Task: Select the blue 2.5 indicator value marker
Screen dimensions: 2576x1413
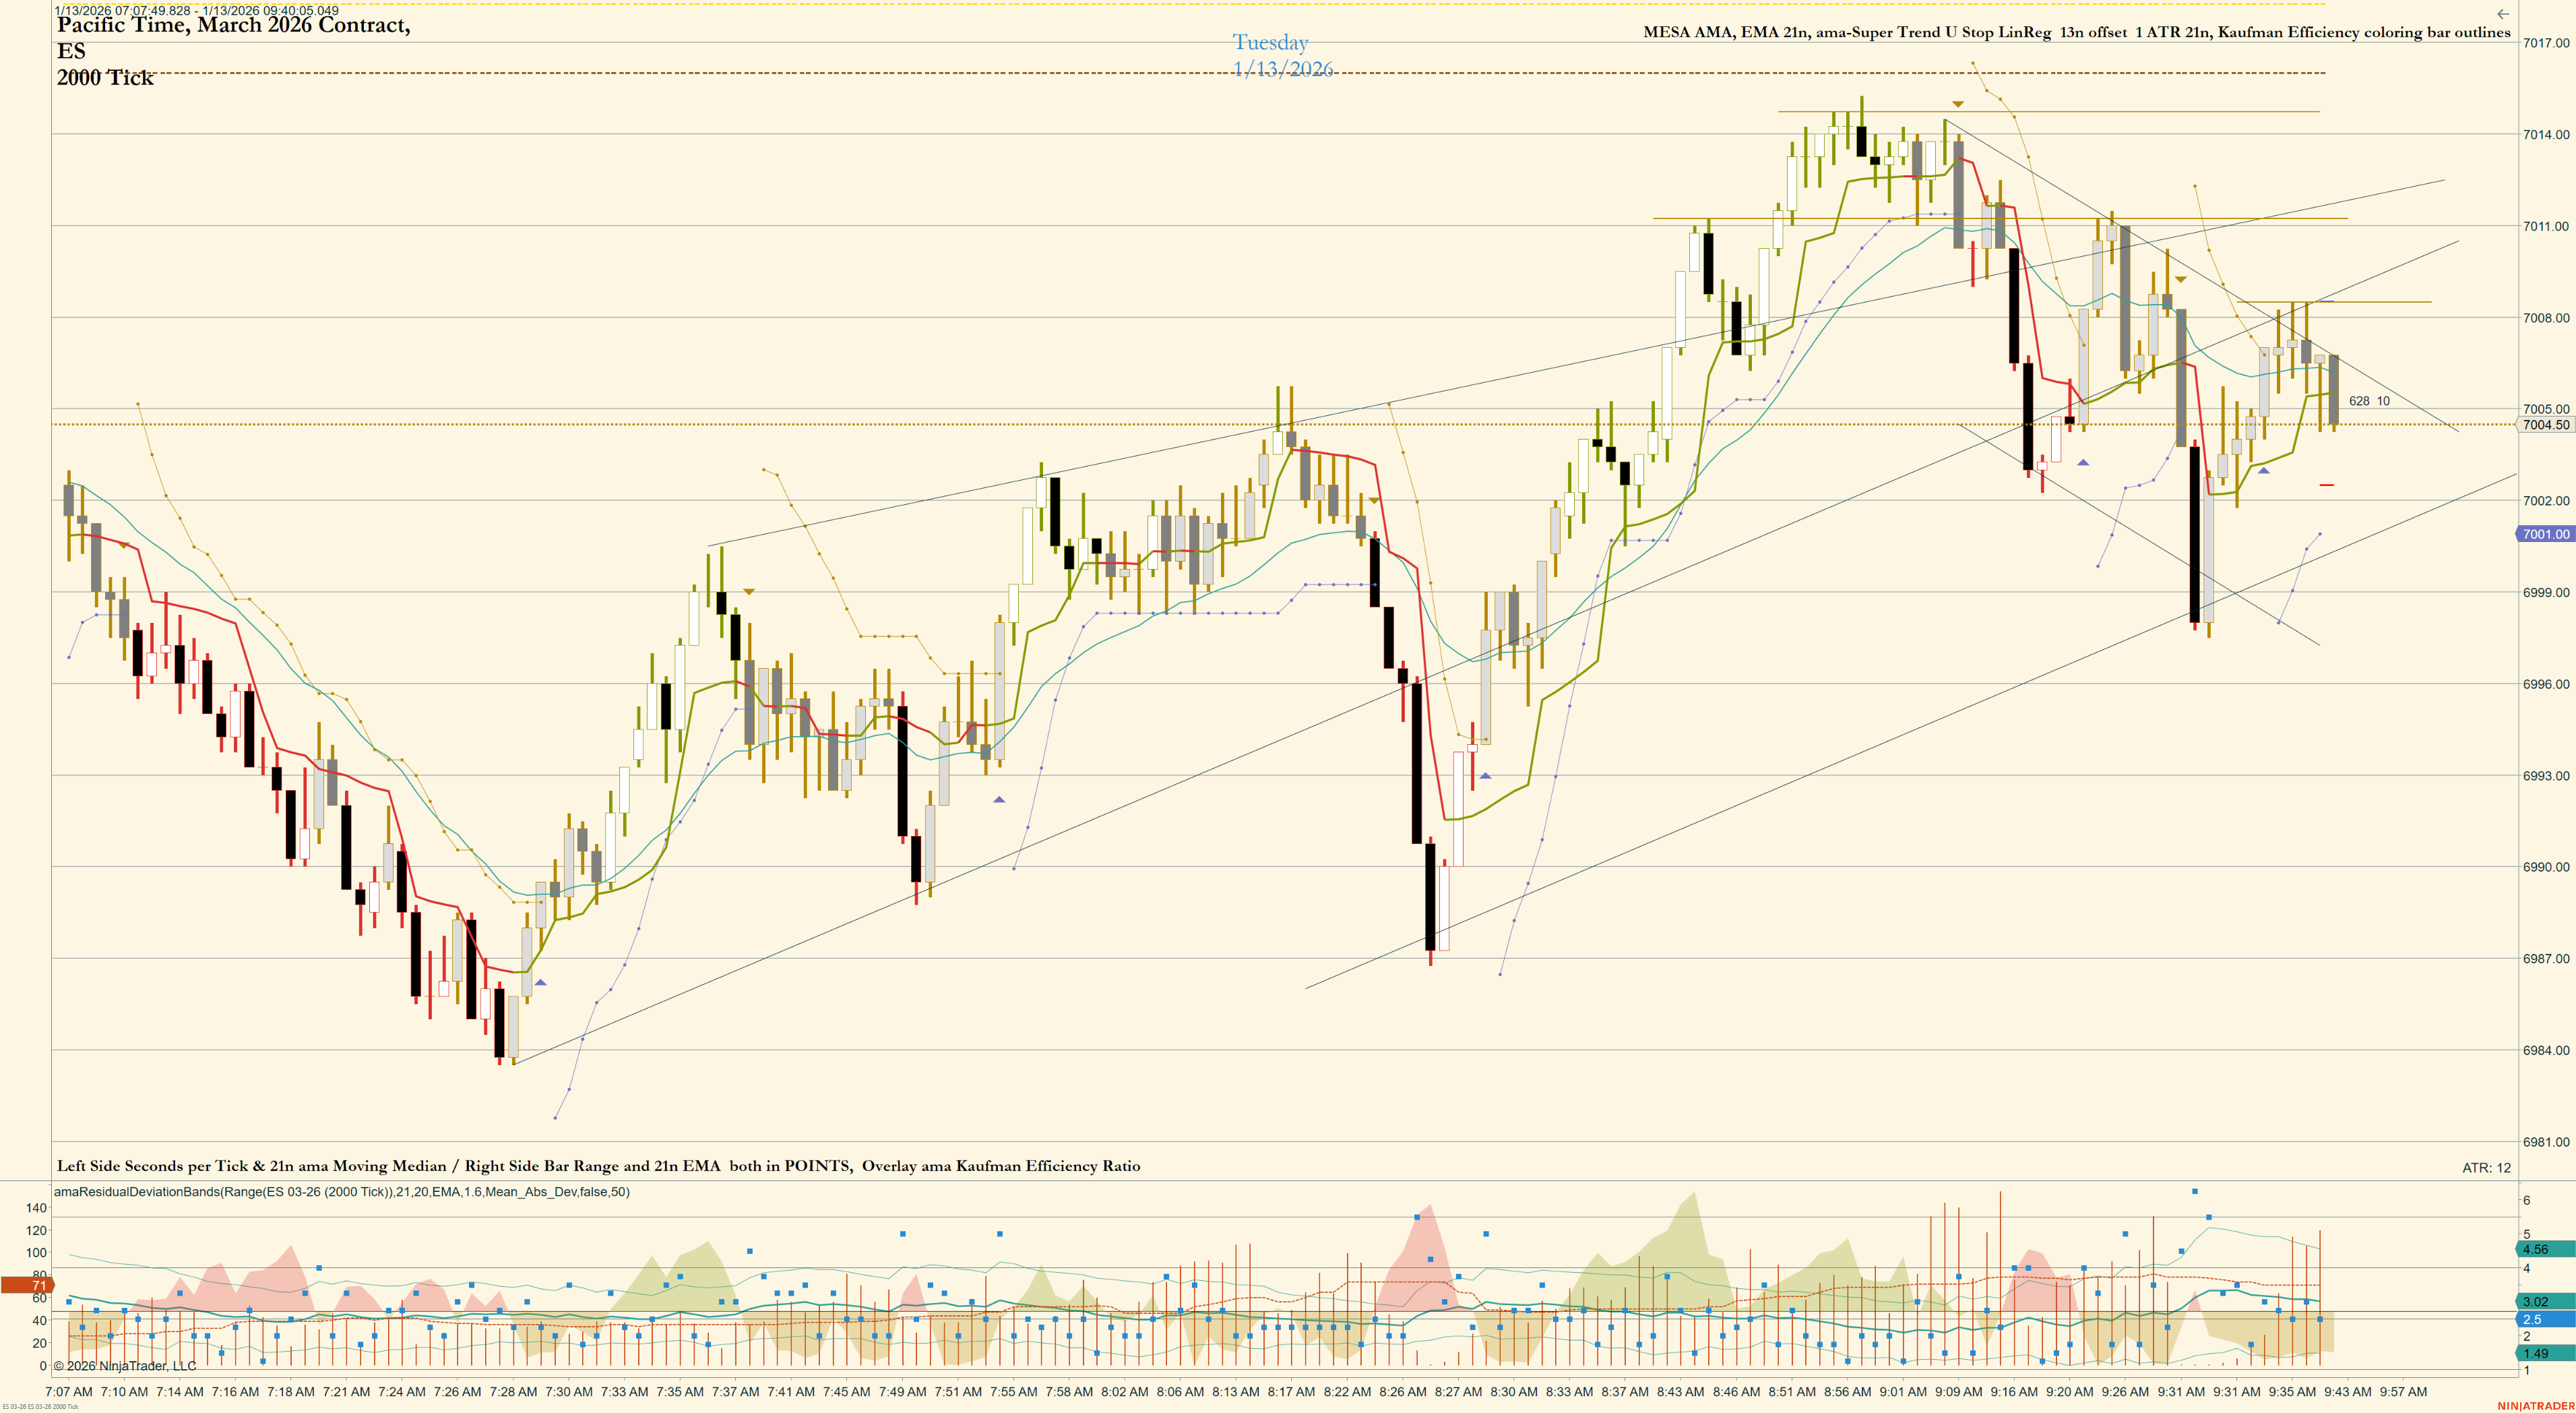Action: 2544,1319
